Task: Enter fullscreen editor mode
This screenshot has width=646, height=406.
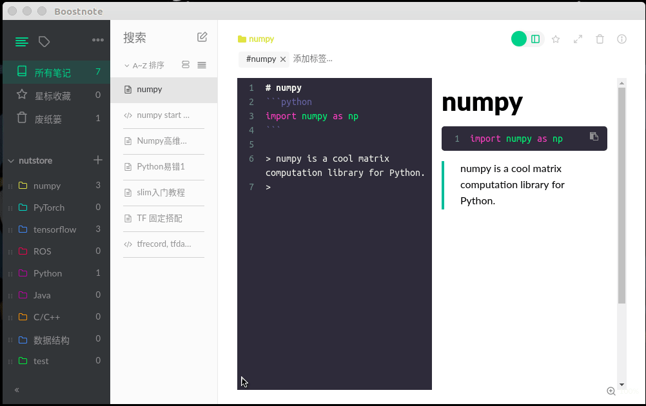Action: 578,39
